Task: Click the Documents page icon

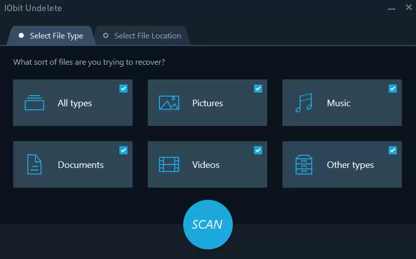Action: point(34,164)
